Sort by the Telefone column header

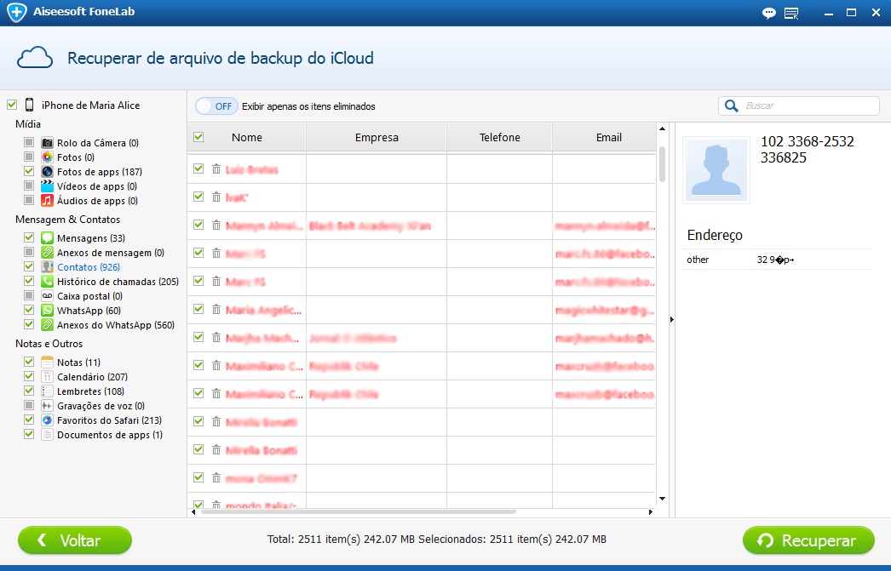click(x=499, y=137)
